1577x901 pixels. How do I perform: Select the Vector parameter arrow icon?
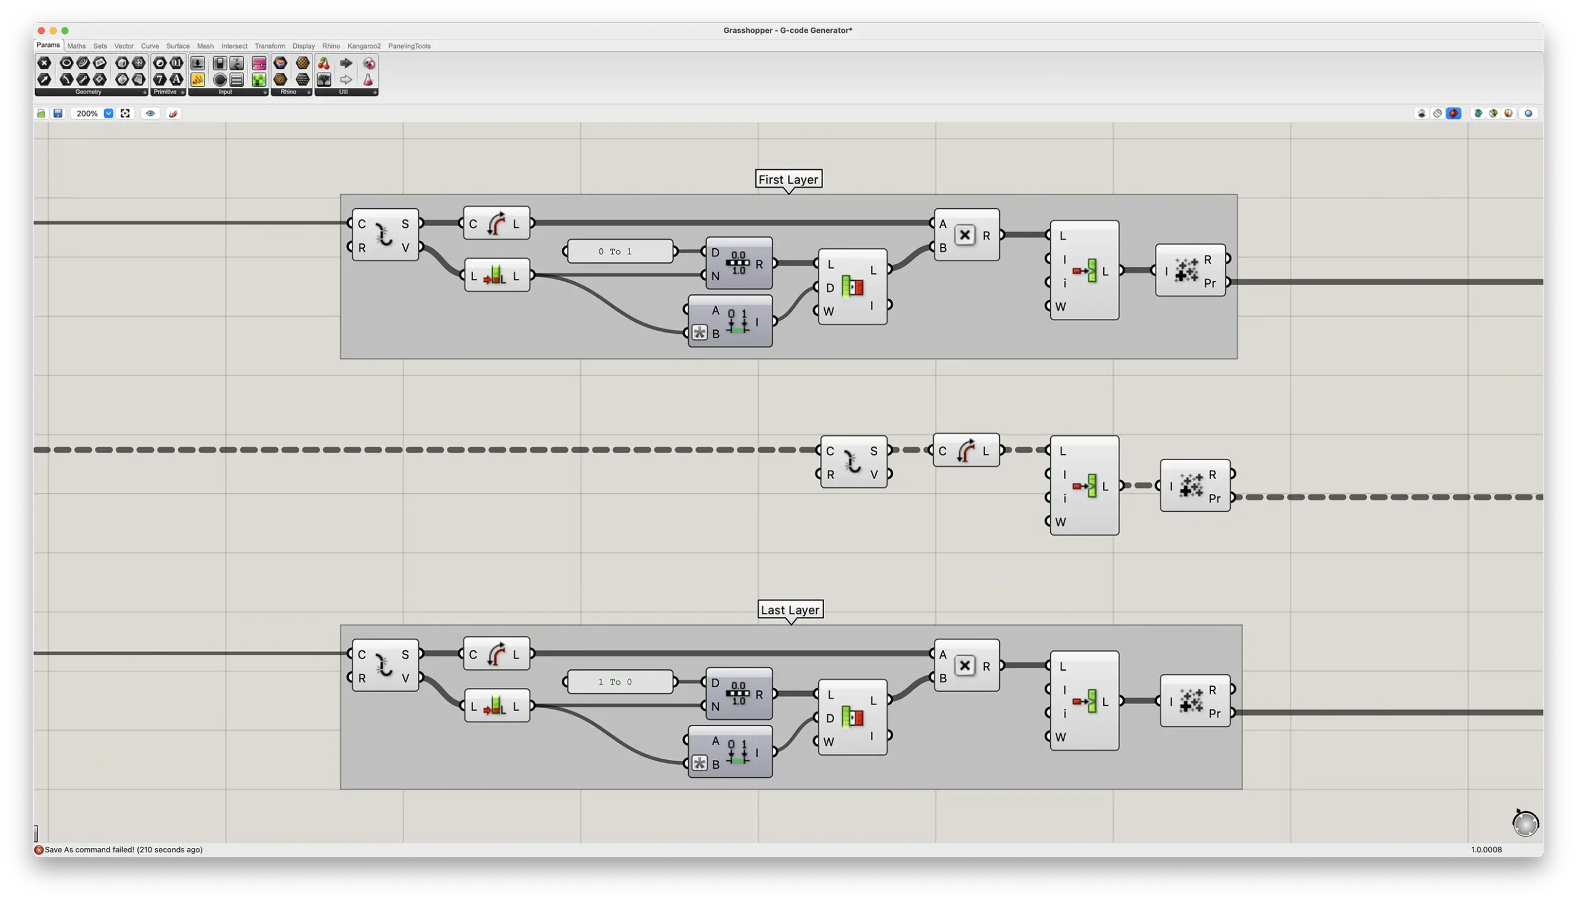click(x=44, y=79)
